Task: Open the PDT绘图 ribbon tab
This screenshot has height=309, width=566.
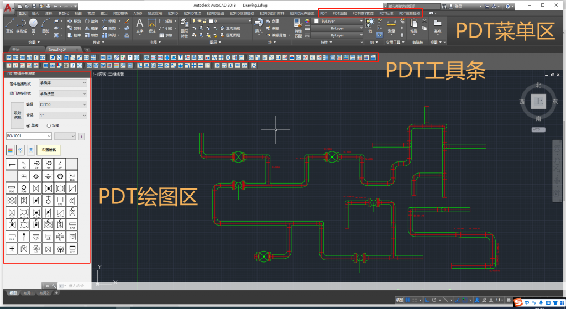Action: (339, 12)
